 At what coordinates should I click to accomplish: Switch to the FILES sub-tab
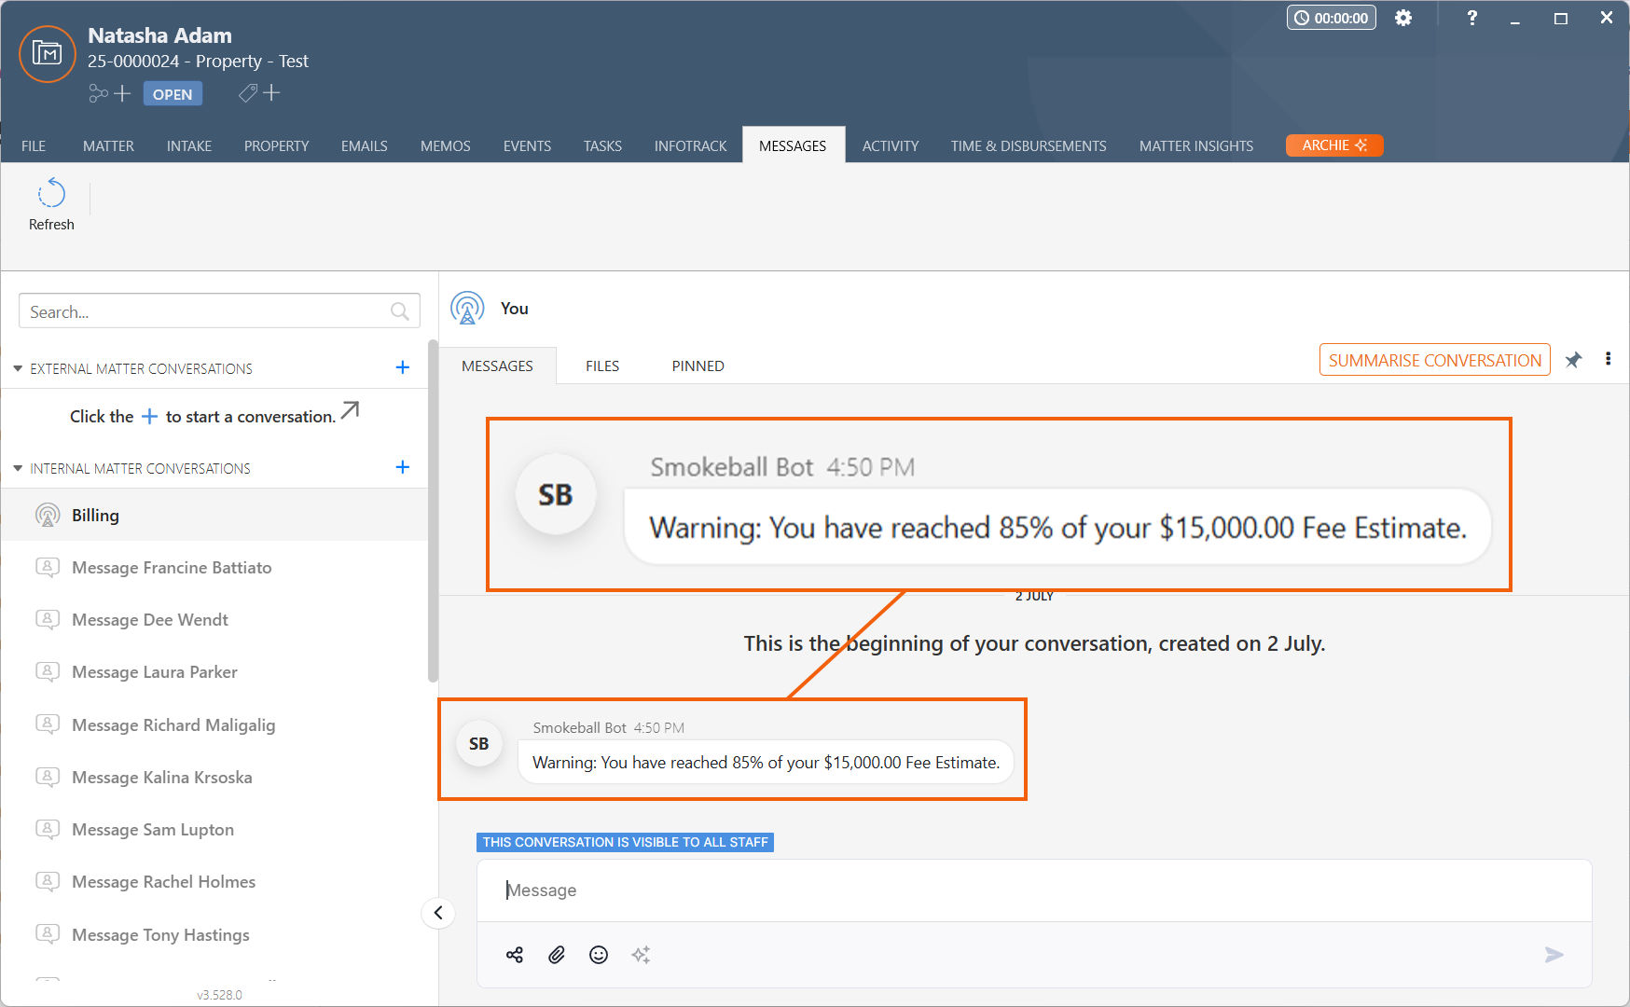click(602, 366)
